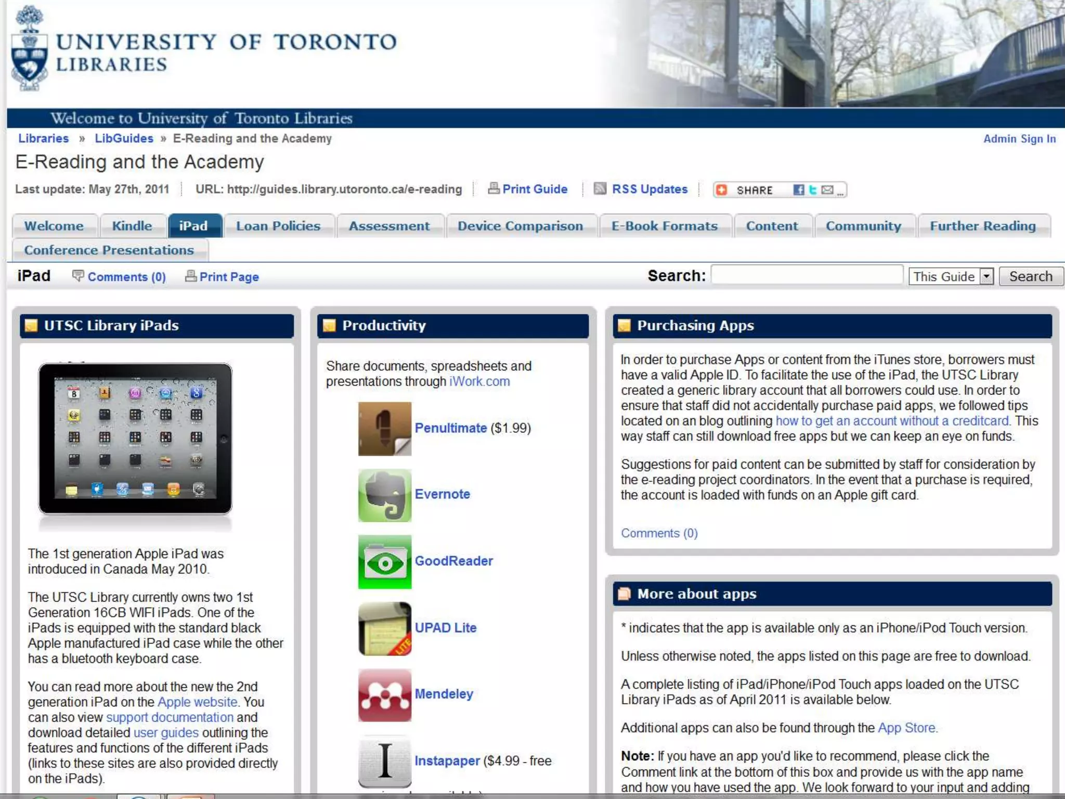Click the Penultimate app icon
This screenshot has width=1065, height=799.
(384, 429)
